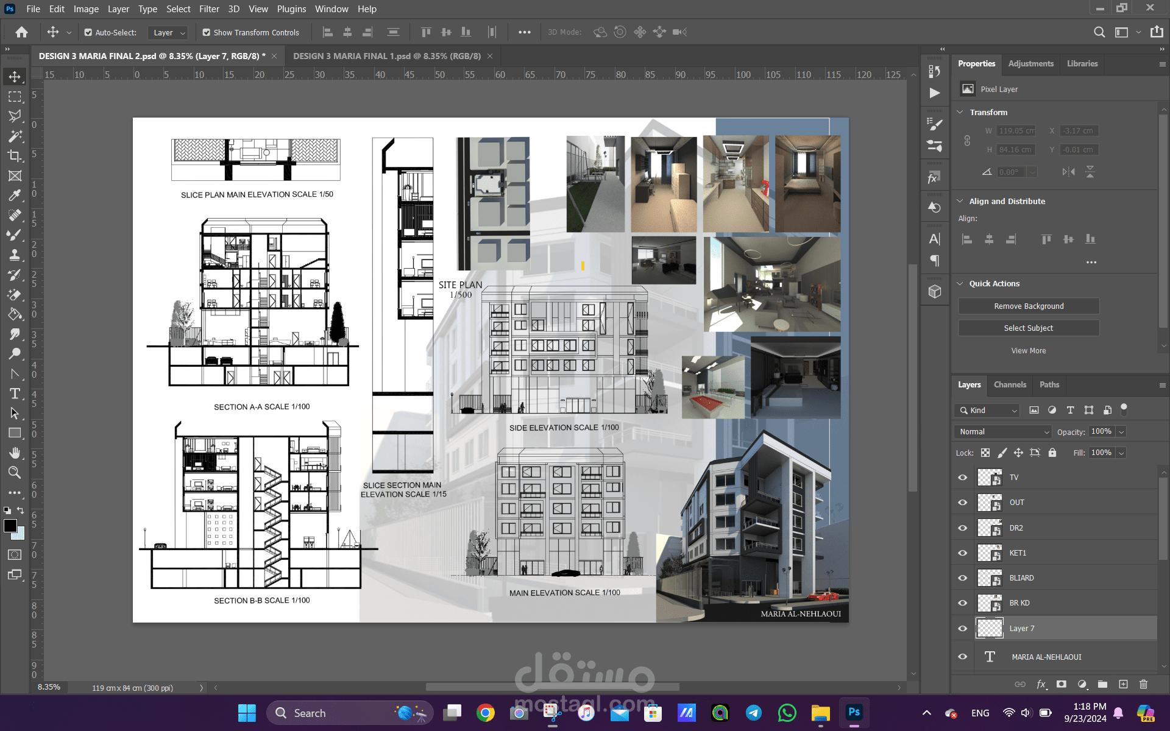Hide the BLIARD layer
Viewport: 1170px width, 731px height.
click(x=963, y=577)
